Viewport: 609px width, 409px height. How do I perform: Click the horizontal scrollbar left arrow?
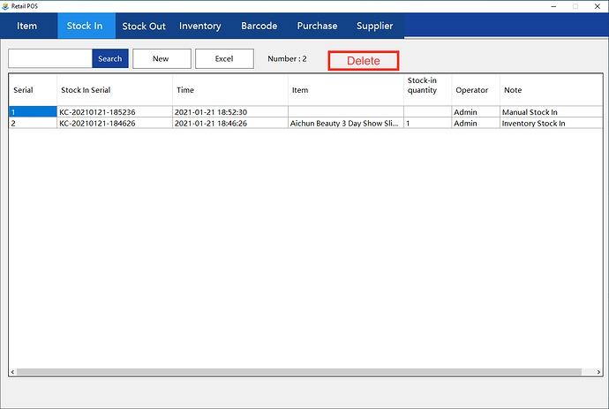click(x=13, y=372)
